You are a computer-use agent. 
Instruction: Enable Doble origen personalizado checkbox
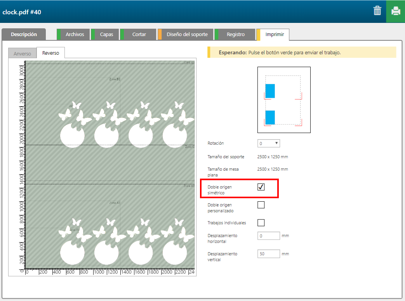click(261, 205)
